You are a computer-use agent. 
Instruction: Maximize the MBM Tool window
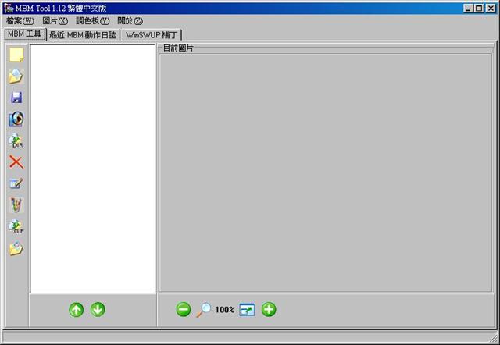coord(479,9)
